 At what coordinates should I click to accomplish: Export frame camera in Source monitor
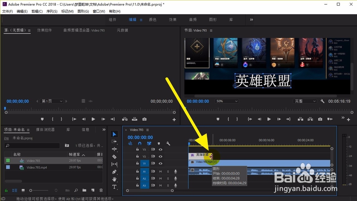coord(144,119)
